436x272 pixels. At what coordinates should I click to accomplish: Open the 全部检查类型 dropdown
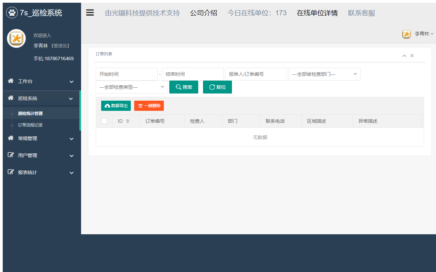[132, 87]
